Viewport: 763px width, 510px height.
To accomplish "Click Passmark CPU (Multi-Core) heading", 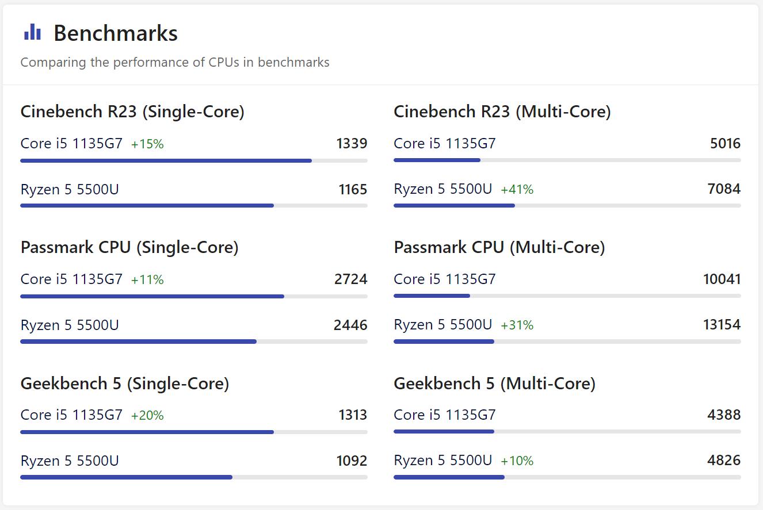I will [499, 247].
